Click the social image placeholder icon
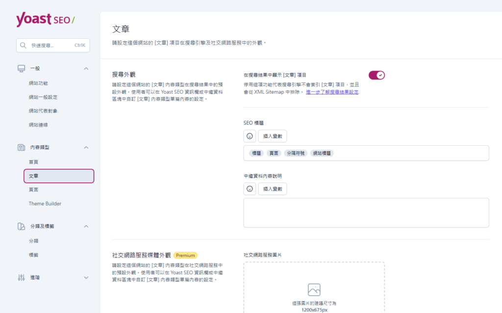The image size is (502, 313). (x=314, y=289)
